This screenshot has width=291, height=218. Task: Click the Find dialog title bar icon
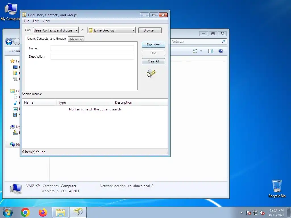click(24, 15)
